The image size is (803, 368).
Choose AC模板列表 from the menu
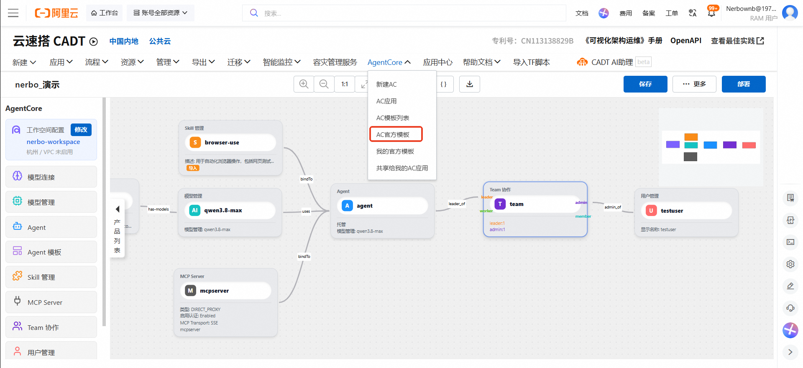tap(402, 118)
